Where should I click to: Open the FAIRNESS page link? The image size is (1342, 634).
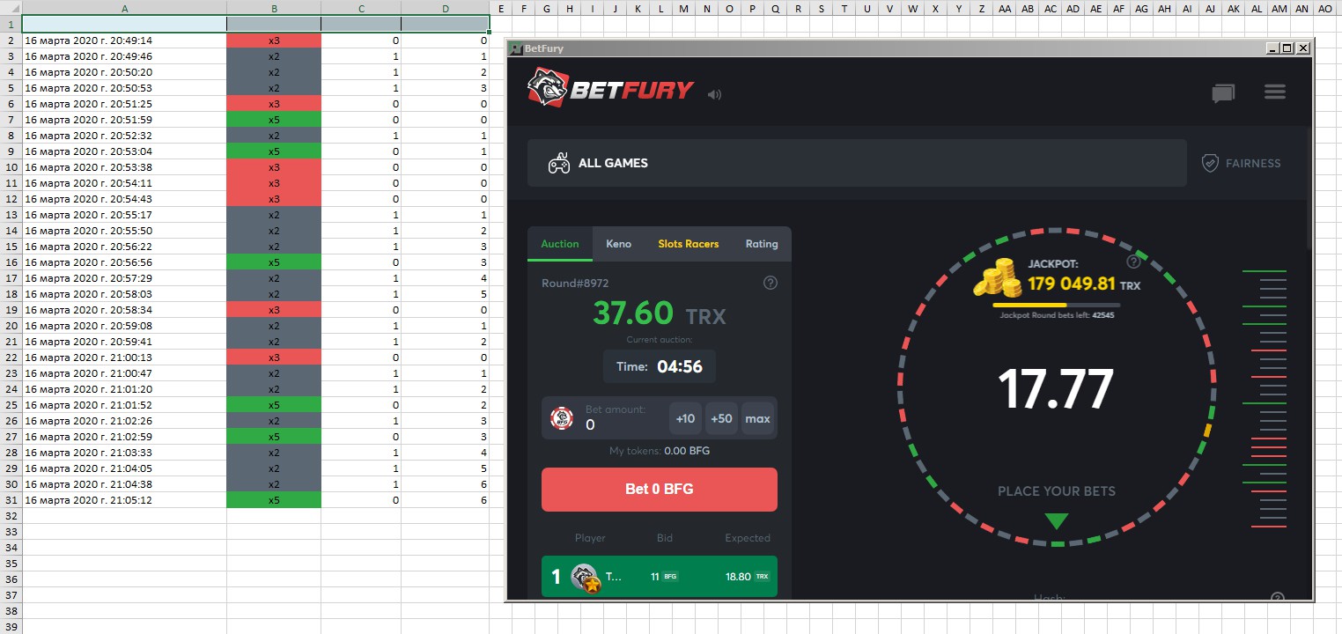coord(1242,163)
